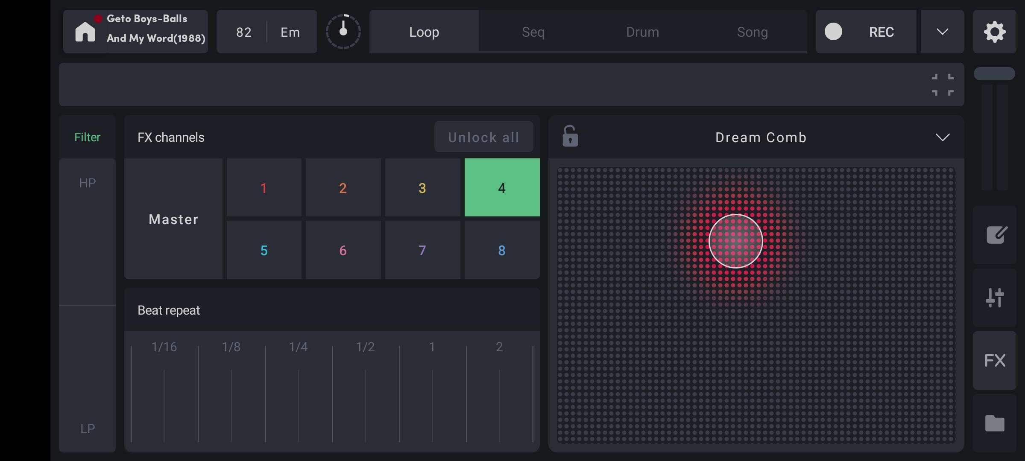Collapse the waveform view icon

(x=943, y=85)
